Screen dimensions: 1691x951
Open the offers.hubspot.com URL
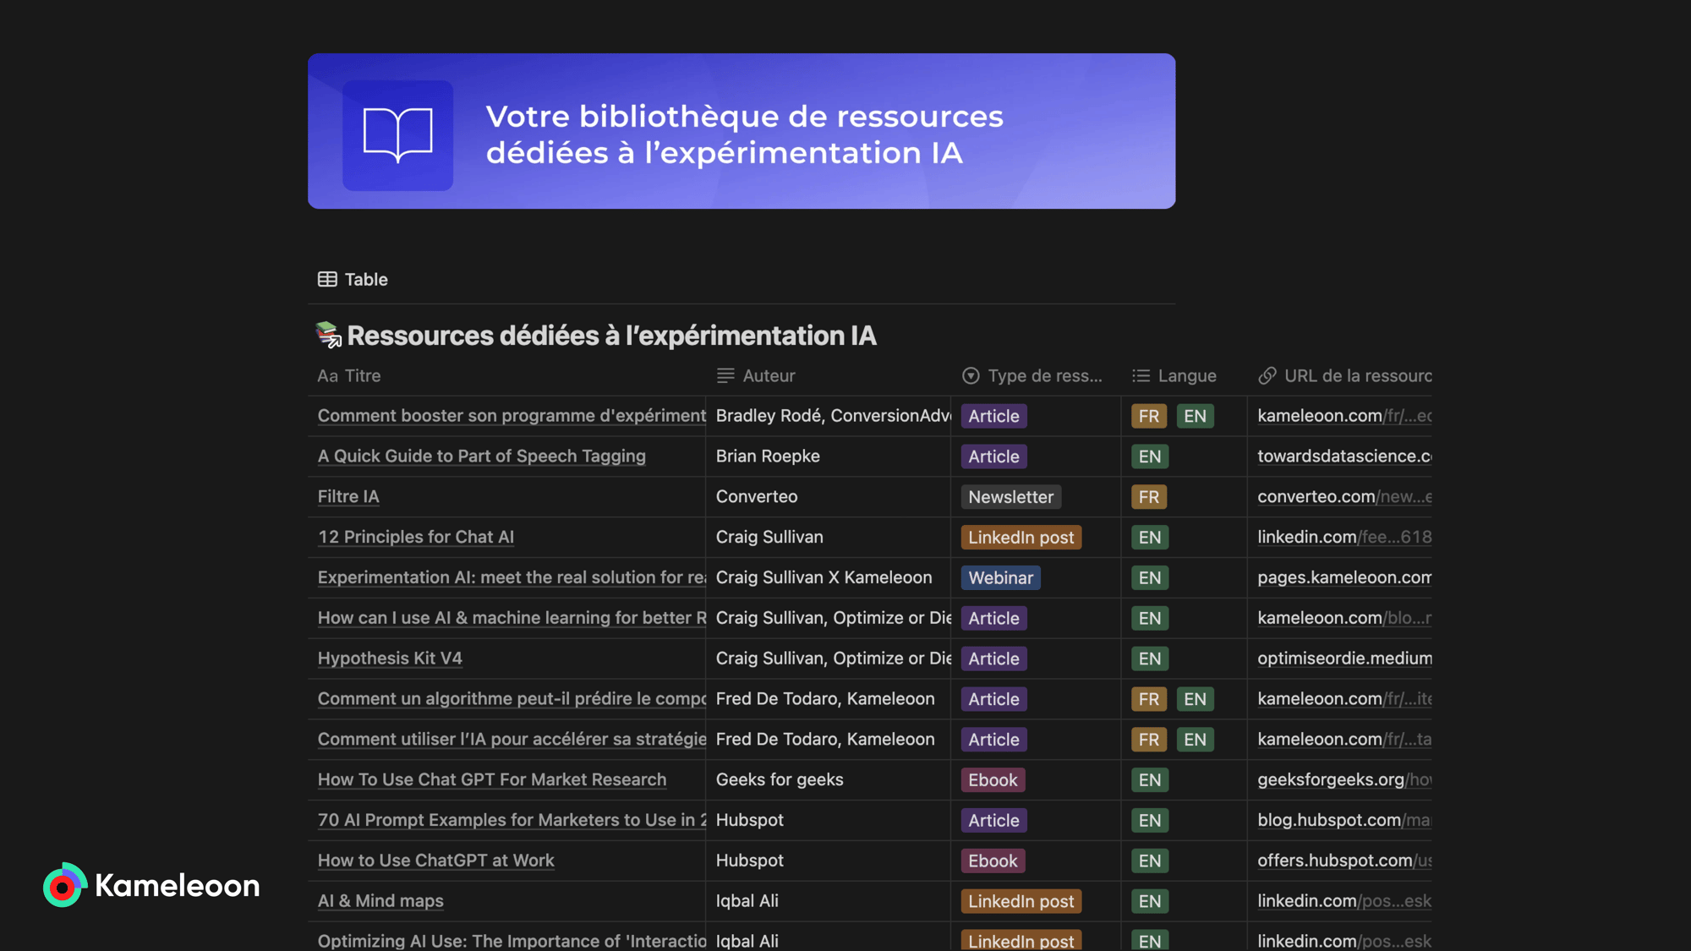[1344, 861]
